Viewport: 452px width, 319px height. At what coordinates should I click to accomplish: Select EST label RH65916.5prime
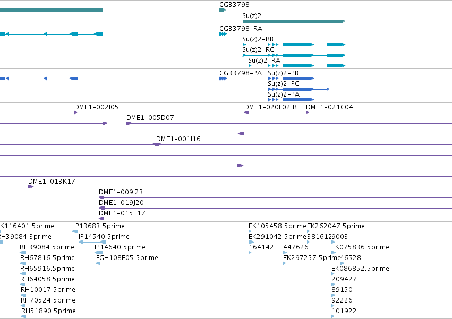48,269
